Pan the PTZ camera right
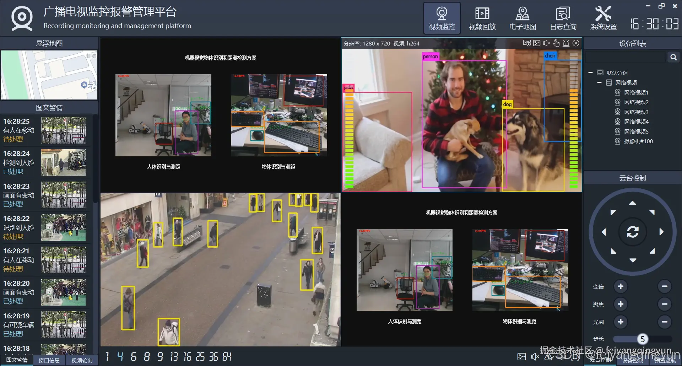The height and width of the screenshot is (366, 682). (661, 232)
